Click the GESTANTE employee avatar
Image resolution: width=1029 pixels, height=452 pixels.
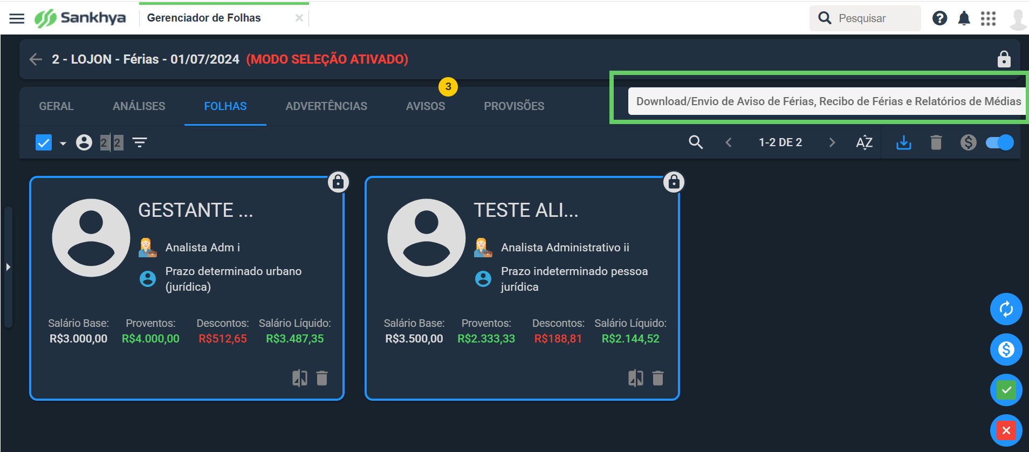[x=91, y=238]
